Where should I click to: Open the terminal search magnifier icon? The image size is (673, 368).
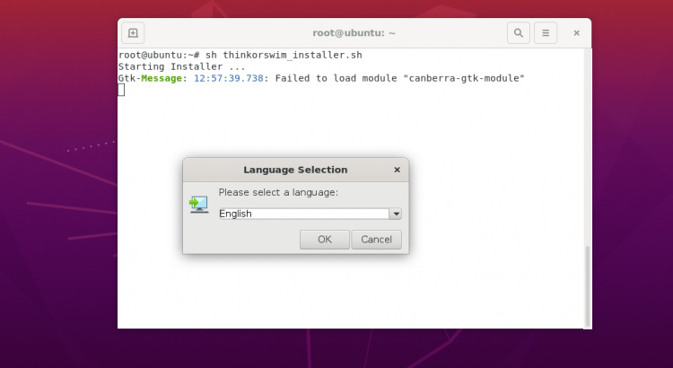pos(518,33)
